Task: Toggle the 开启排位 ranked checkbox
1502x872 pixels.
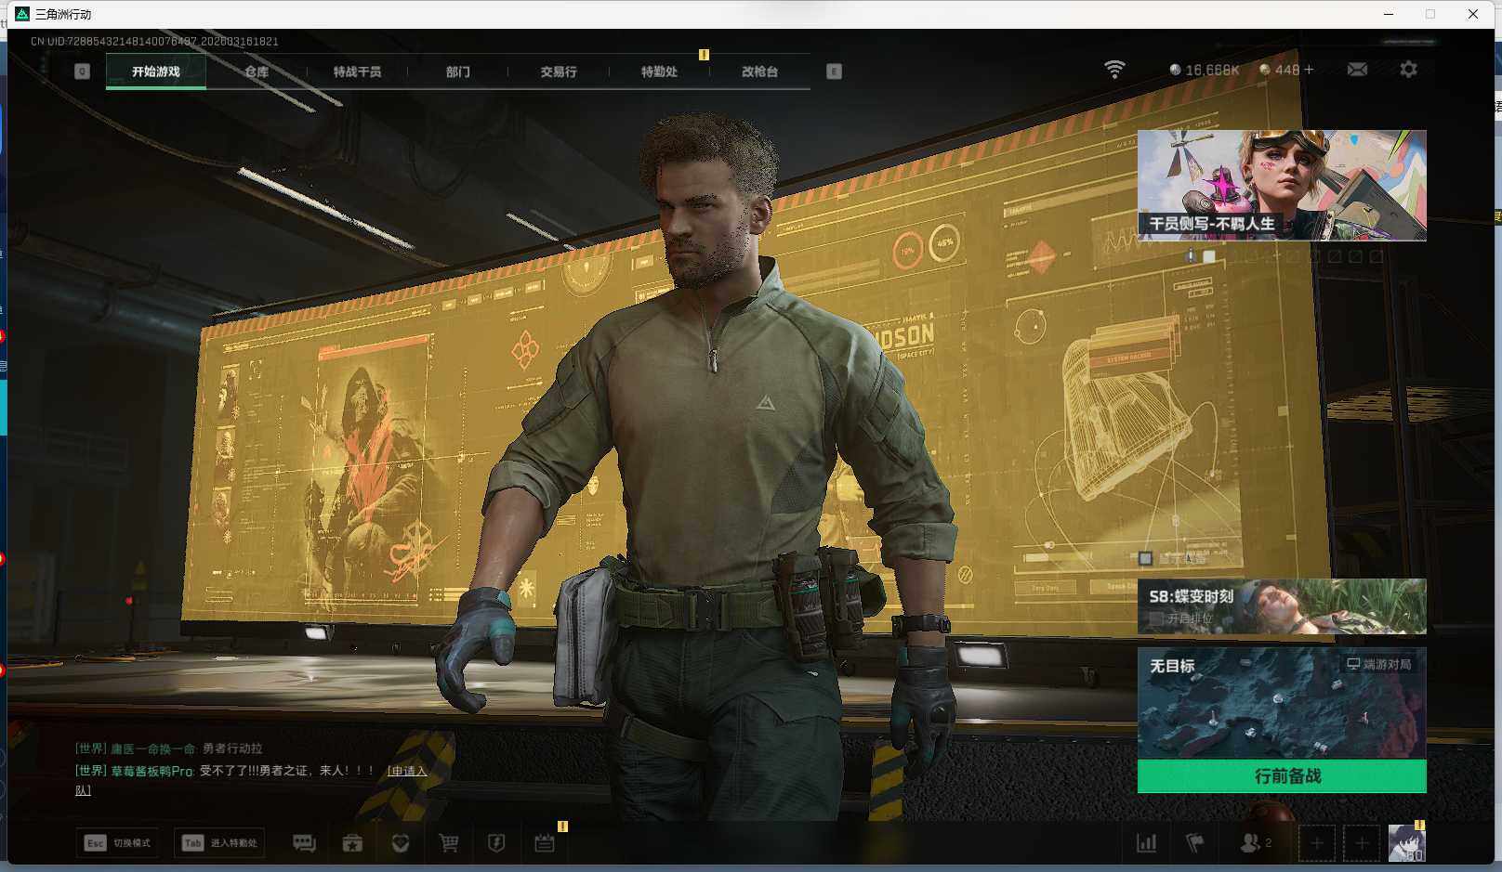Action: click(x=1156, y=618)
